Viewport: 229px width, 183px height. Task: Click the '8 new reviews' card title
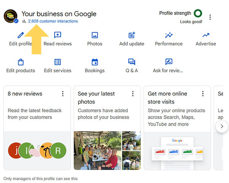pyautogui.click(x=25, y=94)
